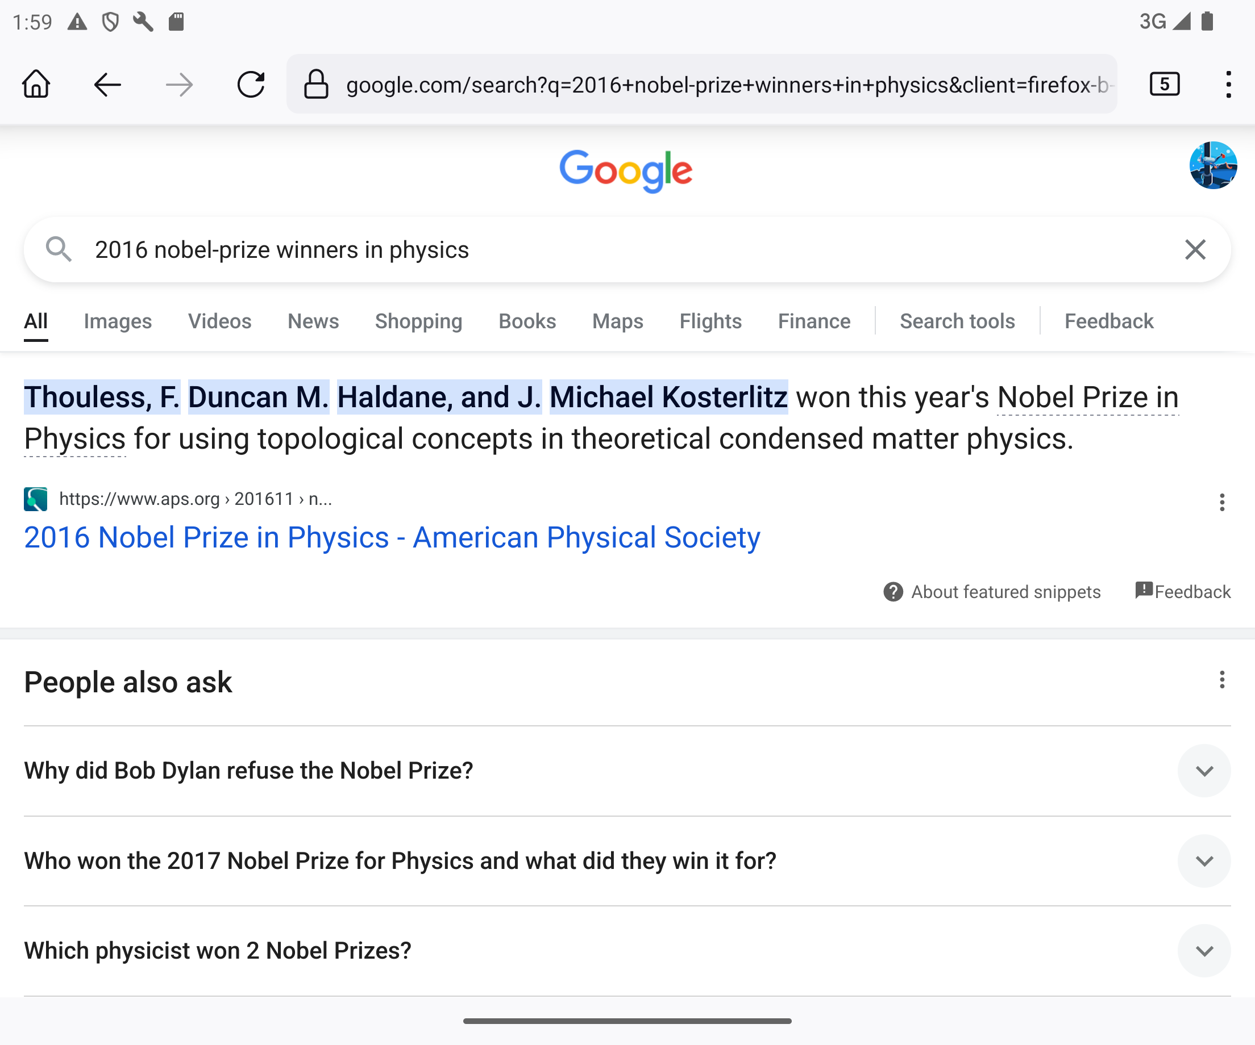The image size is (1255, 1045).
Task: Tap the underlined Nobel Prize in snippet text
Action: (1088, 397)
